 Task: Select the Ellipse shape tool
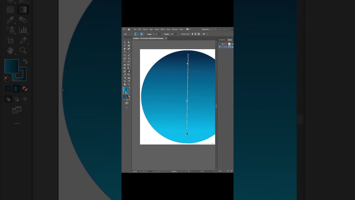coord(125,55)
